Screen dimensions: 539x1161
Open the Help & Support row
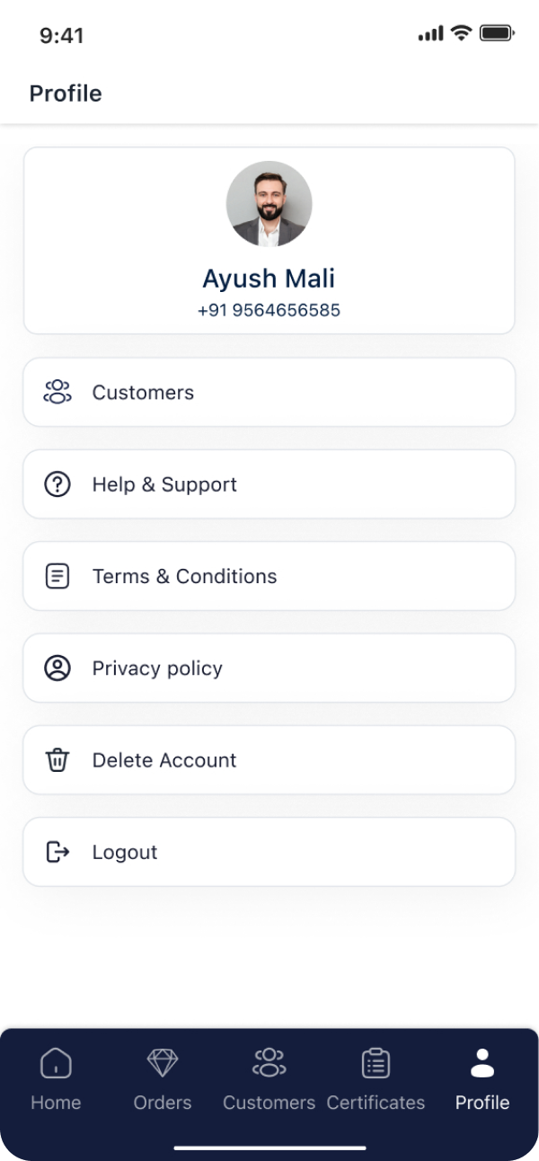(269, 484)
